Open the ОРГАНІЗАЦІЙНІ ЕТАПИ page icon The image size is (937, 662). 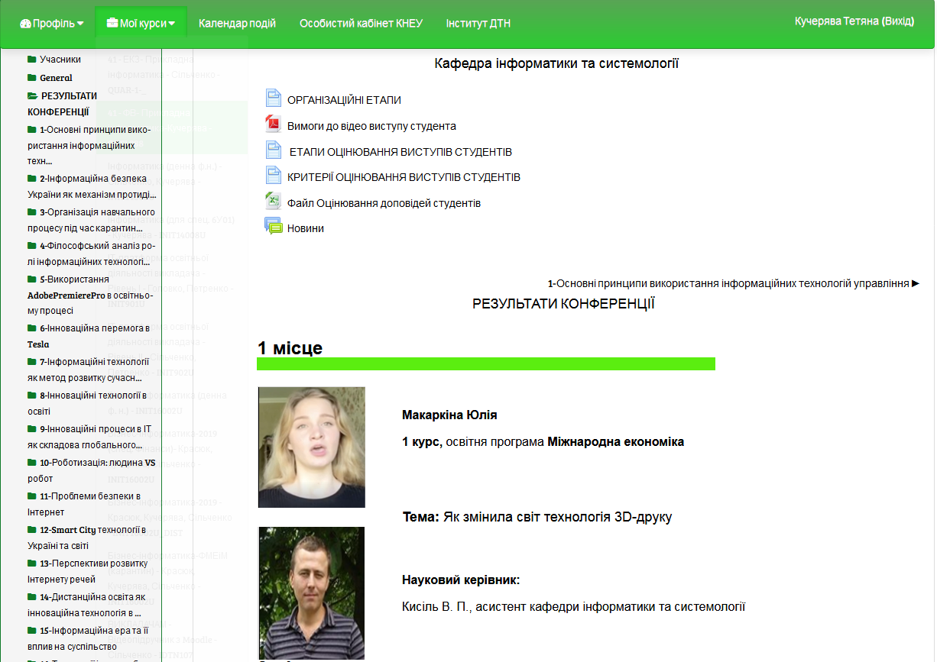[x=274, y=98]
